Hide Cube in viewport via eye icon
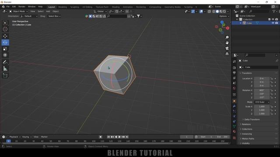The width and height of the screenshot is (280, 157). click(x=273, y=23)
